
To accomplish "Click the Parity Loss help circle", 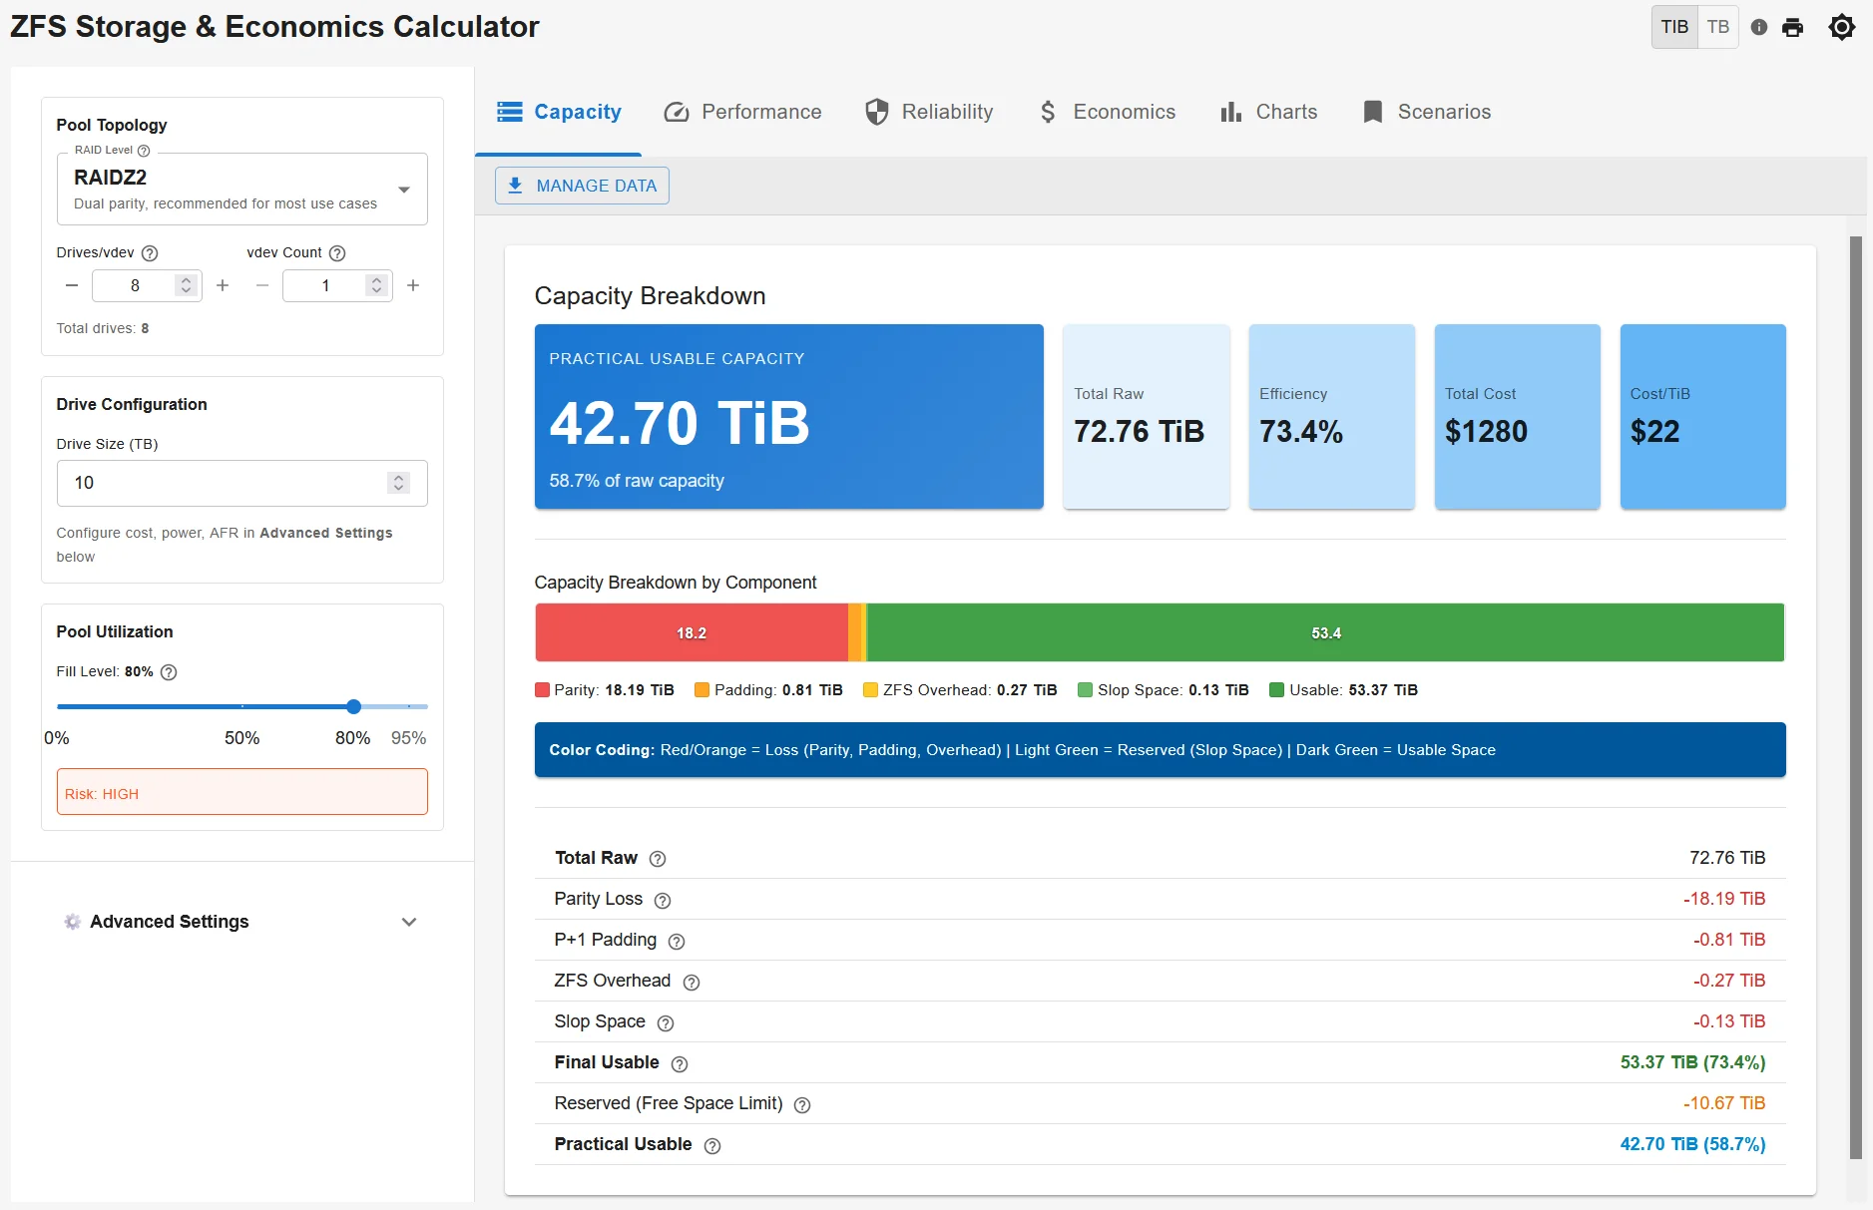I will tap(663, 901).
